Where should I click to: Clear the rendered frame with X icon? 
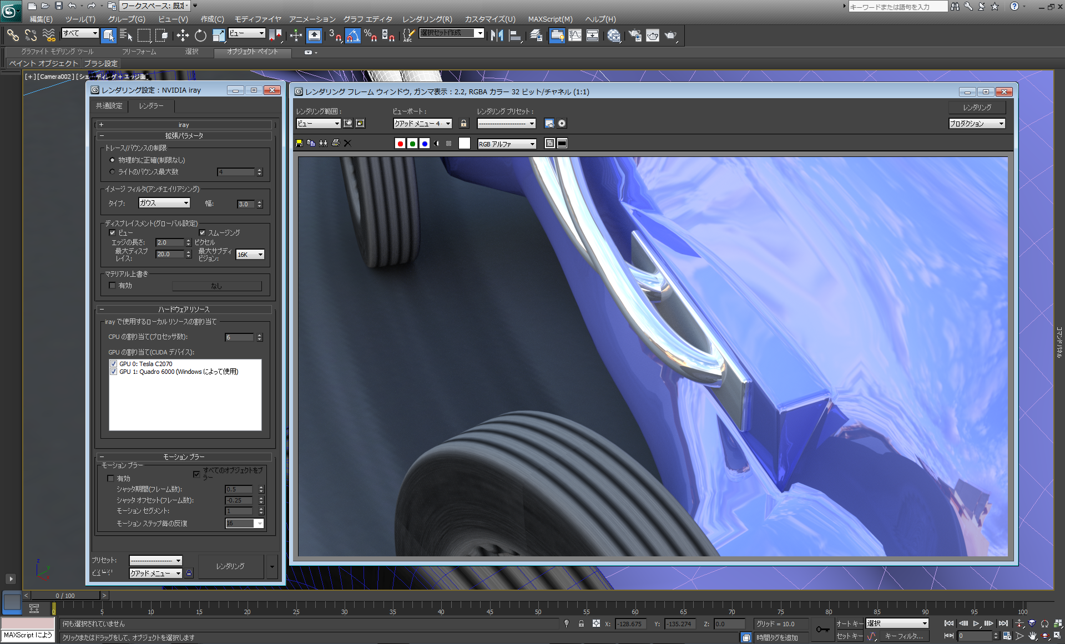coord(347,143)
